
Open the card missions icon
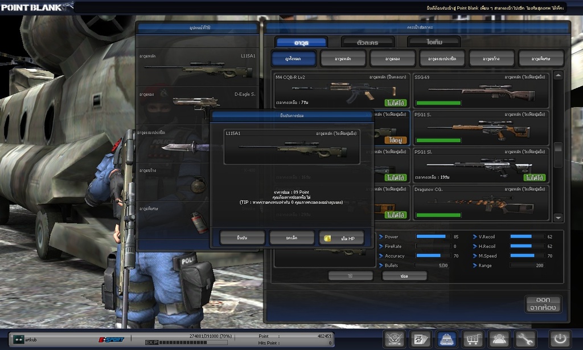pyautogui.click(x=420, y=339)
